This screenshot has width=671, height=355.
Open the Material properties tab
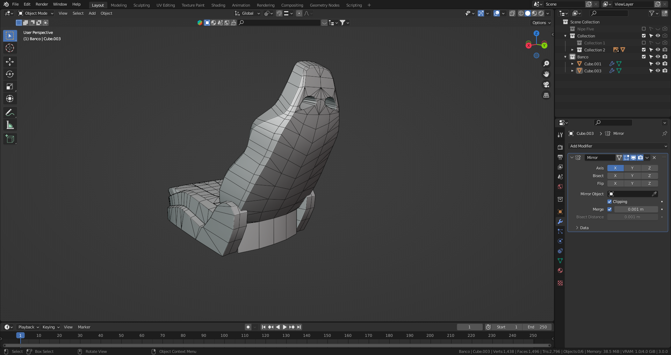560,270
